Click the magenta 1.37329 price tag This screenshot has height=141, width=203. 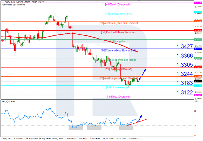pyautogui.click(x=198, y=3)
